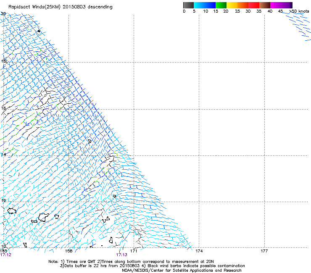Click the '12' latitude label
Image resolution: width=311 pixels, height=273 pixels.
pyautogui.click(x=3, y=200)
